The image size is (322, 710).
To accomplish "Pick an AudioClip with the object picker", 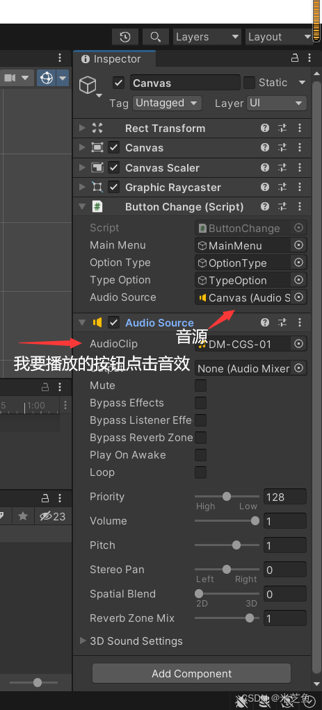I will 298,344.
